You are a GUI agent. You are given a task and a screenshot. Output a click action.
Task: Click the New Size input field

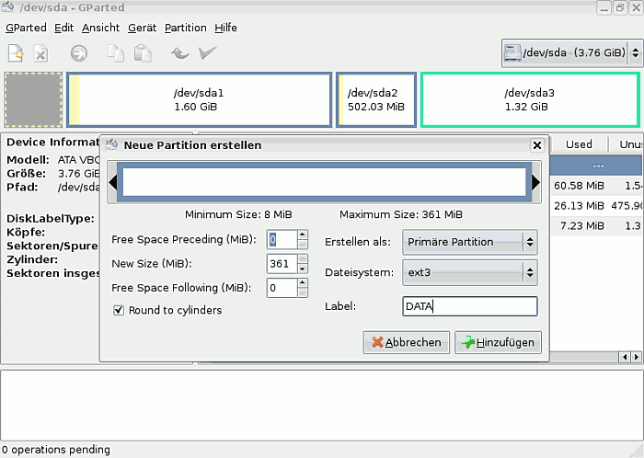pos(282,263)
